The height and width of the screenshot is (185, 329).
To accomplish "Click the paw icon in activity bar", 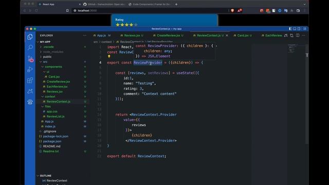I will 30,102.
